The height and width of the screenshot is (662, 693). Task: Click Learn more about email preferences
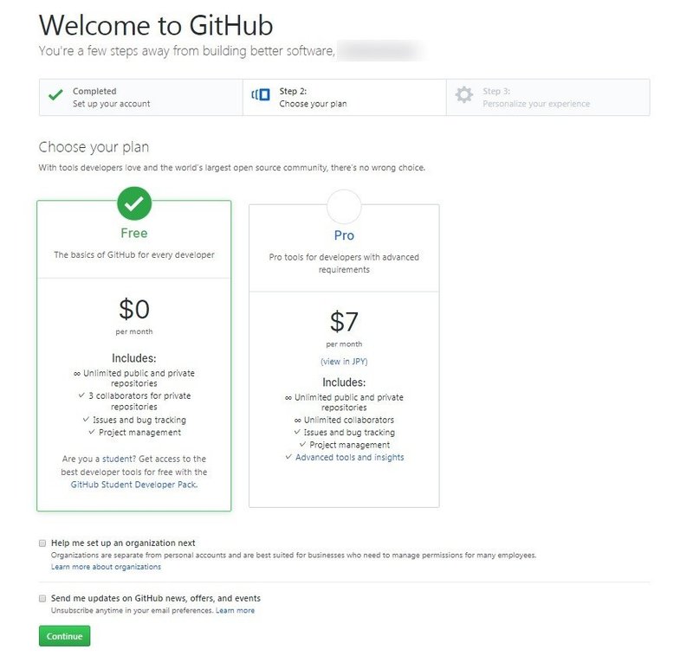coord(235,610)
